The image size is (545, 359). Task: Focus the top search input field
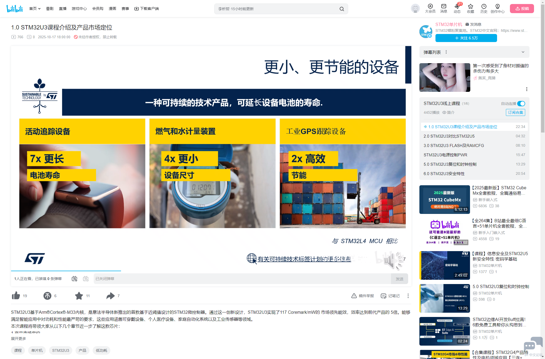(277, 9)
